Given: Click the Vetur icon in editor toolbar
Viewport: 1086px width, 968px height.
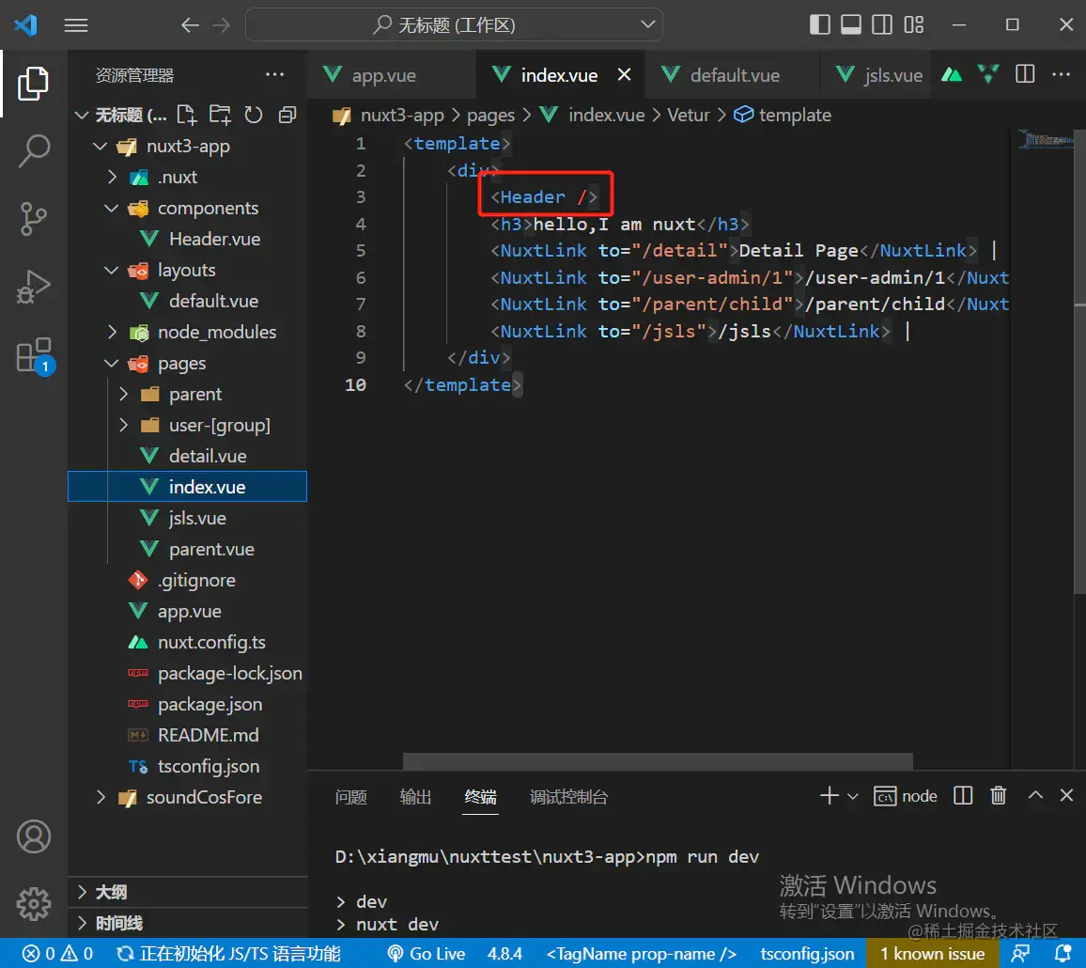Looking at the screenshot, I should click(x=988, y=73).
